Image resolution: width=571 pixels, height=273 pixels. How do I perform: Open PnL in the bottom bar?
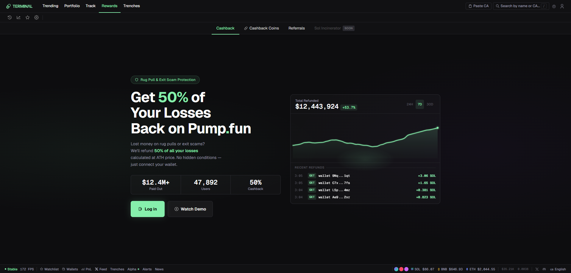(86, 269)
